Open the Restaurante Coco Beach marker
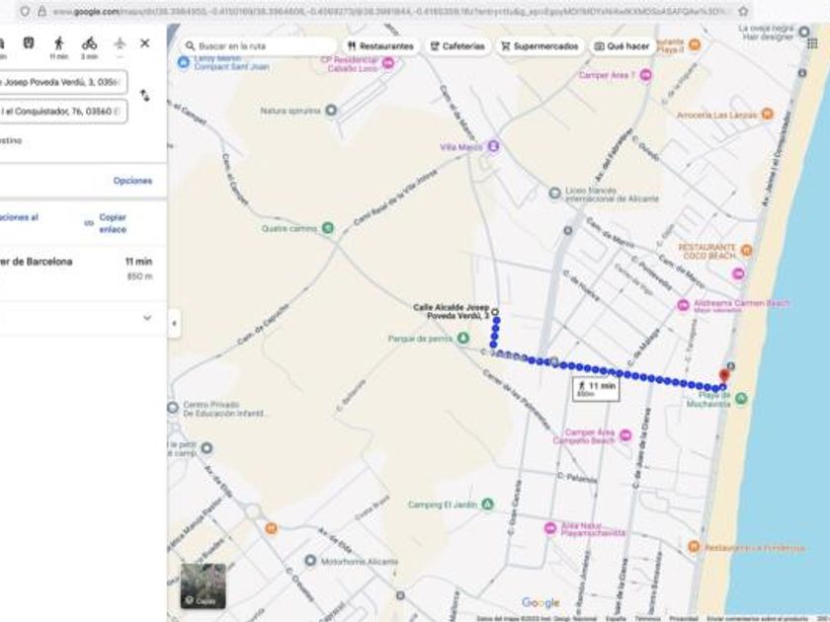The image size is (830, 622). [x=746, y=250]
